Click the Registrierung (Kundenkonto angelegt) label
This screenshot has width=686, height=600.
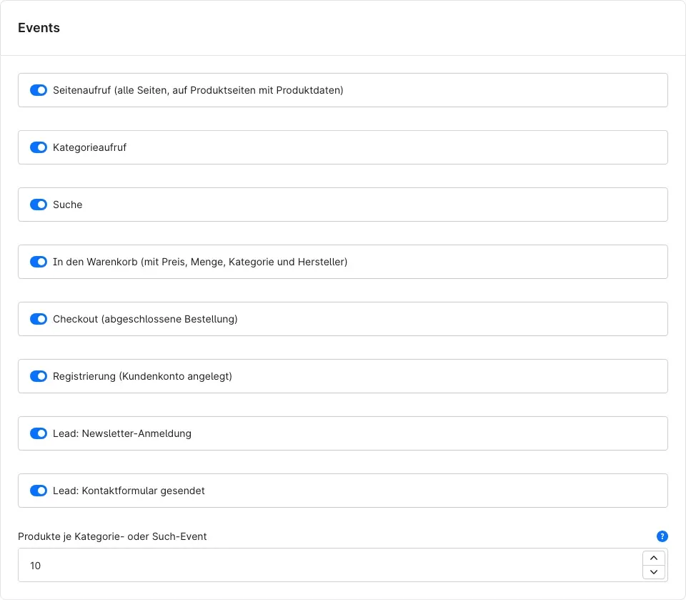(x=143, y=376)
